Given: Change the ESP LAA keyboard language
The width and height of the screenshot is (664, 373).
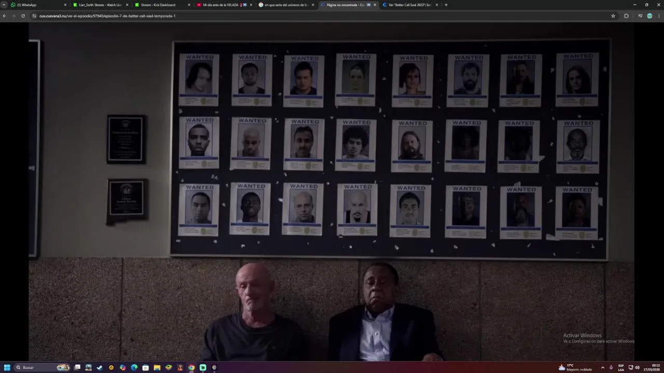Looking at the screenshot, I should coord(621,367).
